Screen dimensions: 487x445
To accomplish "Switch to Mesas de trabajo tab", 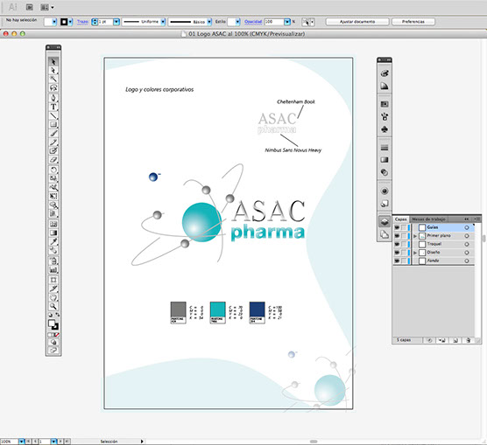I will (x=428, y=219).
